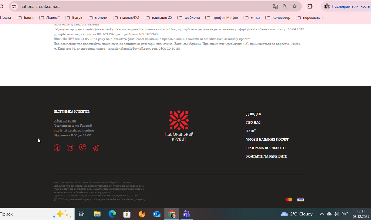
Task: Go to ПРО НАС footer menu item
Action: 253,122
